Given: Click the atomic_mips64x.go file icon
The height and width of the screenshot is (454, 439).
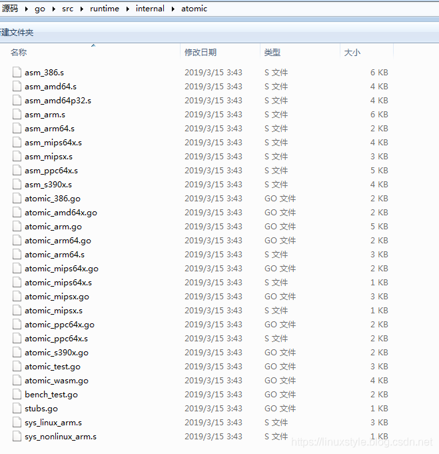Looking at the screenshot, I should coord(17,268).
